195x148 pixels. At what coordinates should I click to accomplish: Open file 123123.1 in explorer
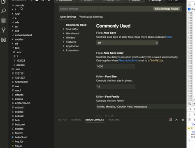click(20, 77)
